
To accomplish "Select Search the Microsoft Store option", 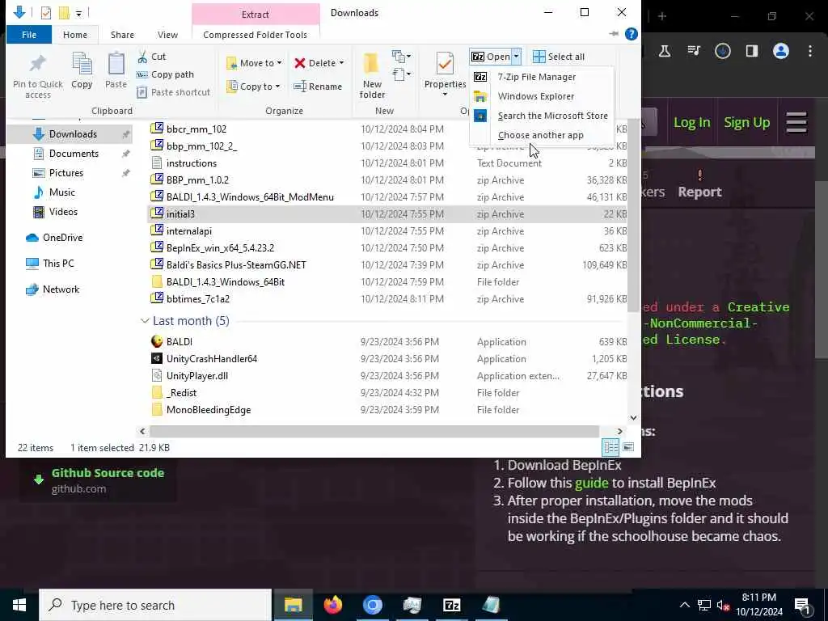I will (552, 116).
